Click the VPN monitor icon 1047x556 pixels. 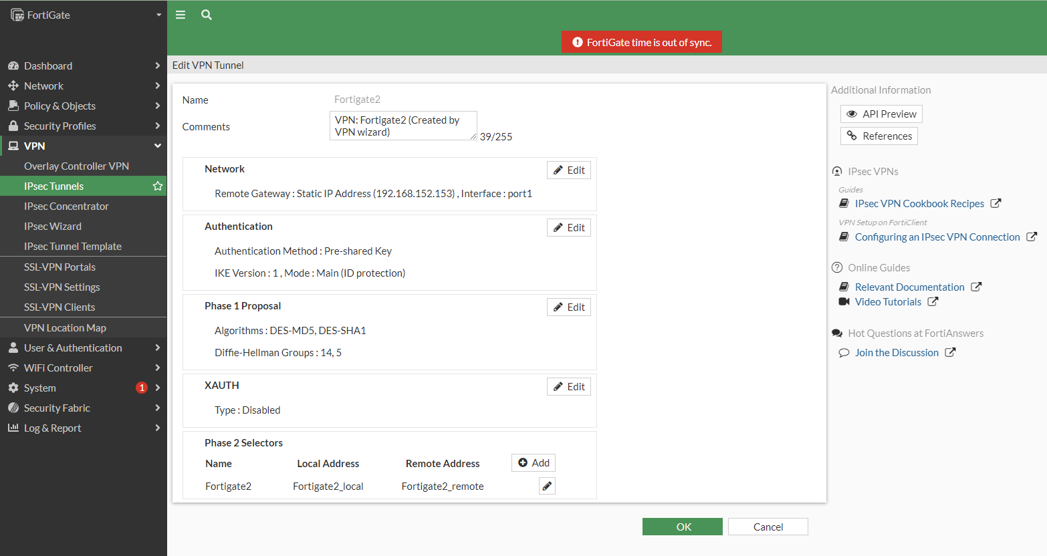tap(13, 146)
